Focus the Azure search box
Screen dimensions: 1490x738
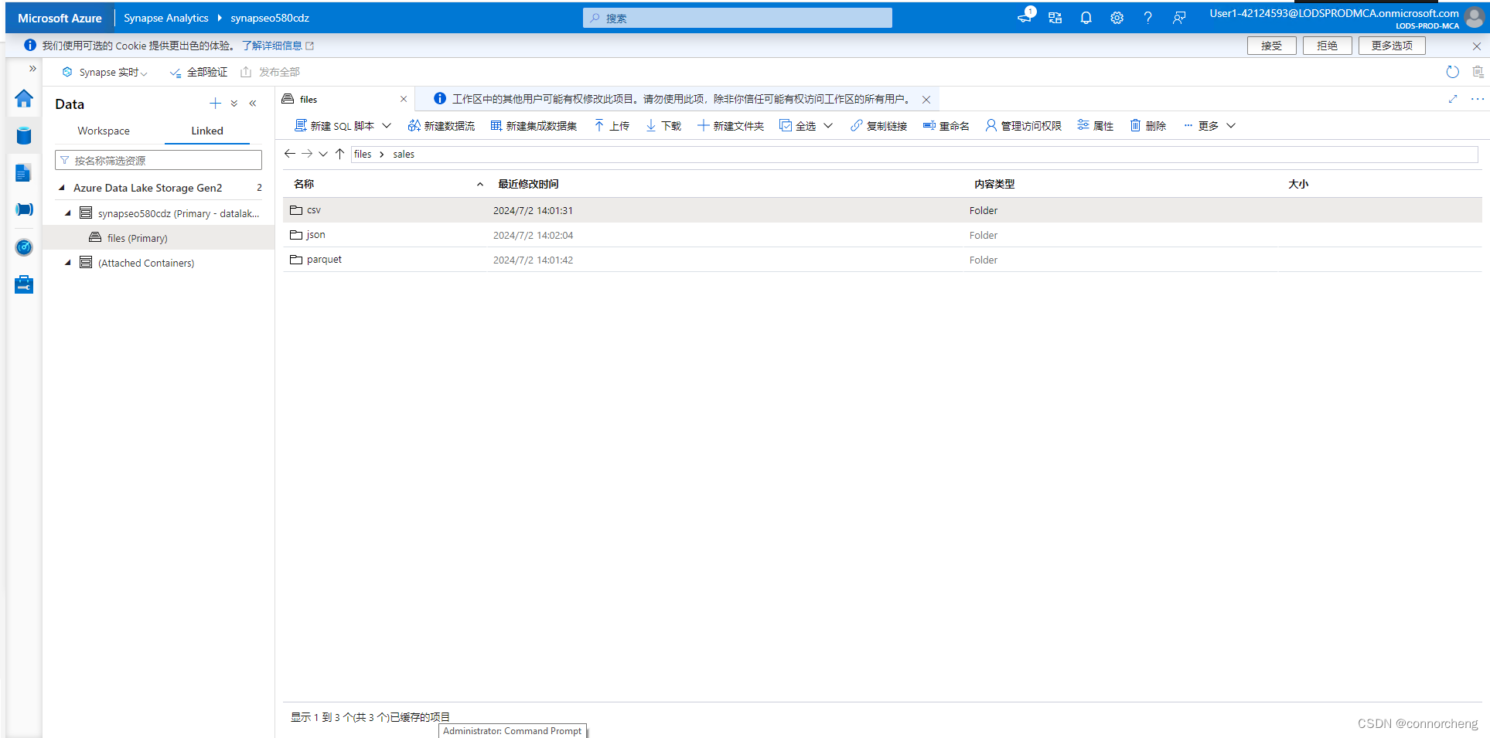pos(738,18)
